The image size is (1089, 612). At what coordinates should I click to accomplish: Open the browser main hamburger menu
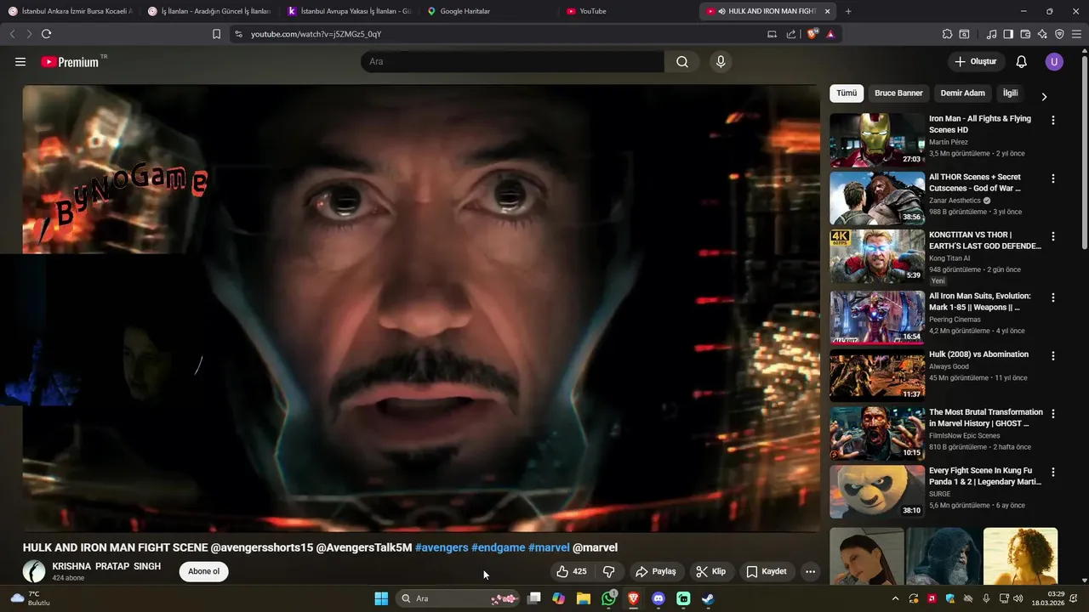pos(1076,34)
